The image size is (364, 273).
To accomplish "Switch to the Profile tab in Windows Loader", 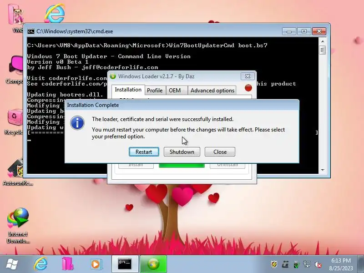I will click(155, 90).
